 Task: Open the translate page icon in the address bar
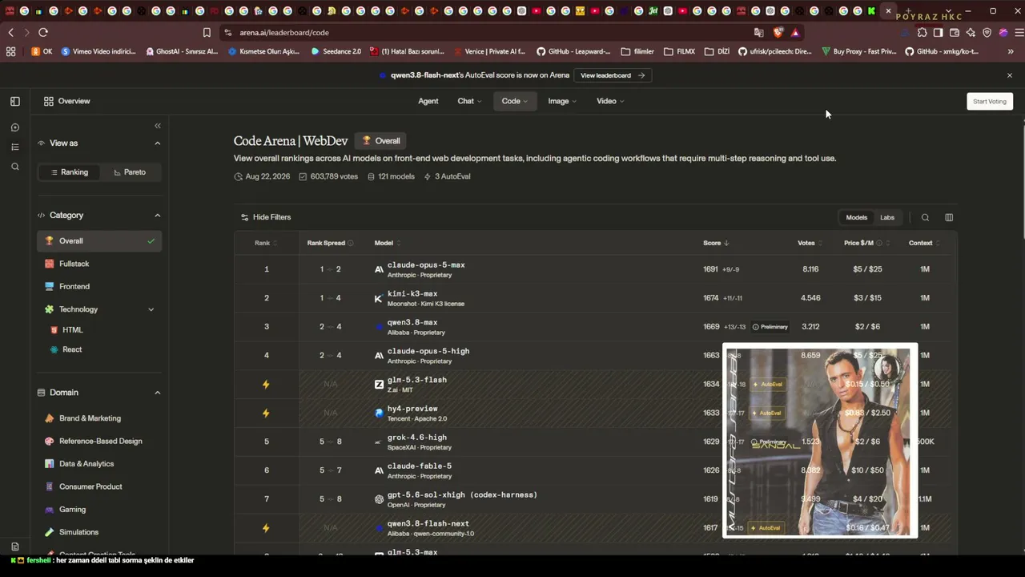point(758,33)
